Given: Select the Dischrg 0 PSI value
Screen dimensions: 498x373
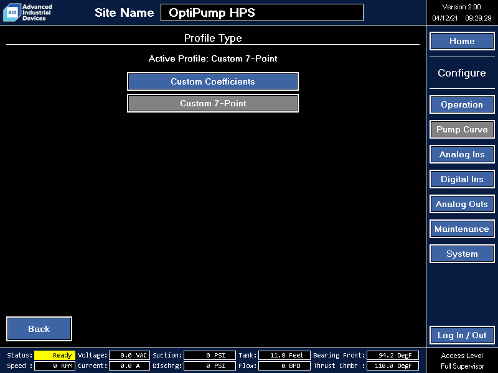Looking at the screenshot, I should (x=210, y=366).
